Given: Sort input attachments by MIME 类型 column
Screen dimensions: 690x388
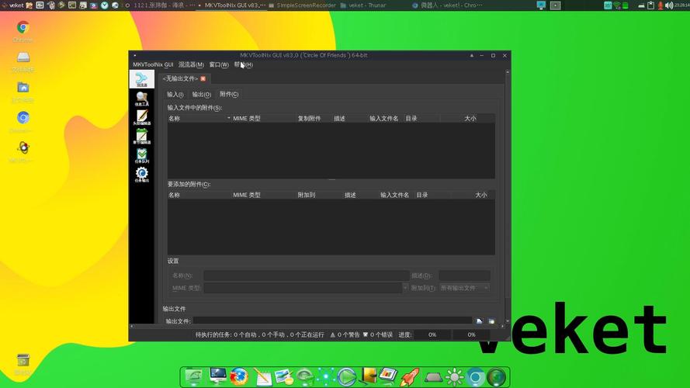Looking at the screenshot, I should [x=264, y=118].
